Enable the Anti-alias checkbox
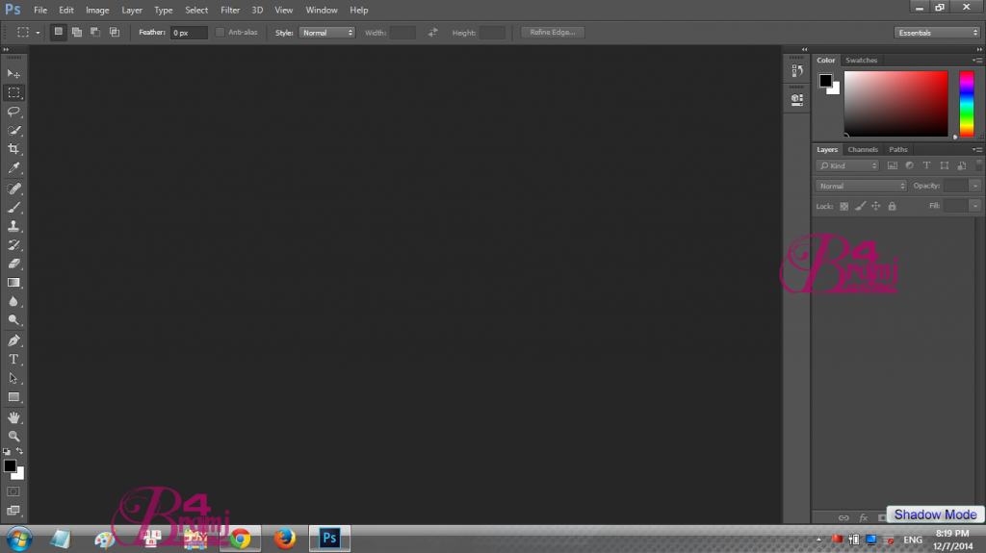This screenshot has width=986, height=553. [221, 32]
